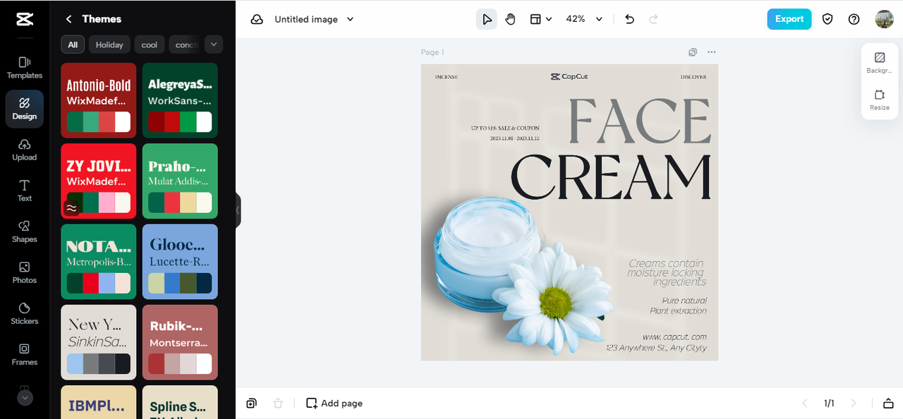Apply the Spline Sans theme card
The width and height of the screenshot is (903, 419).
[x=180, y=402]
